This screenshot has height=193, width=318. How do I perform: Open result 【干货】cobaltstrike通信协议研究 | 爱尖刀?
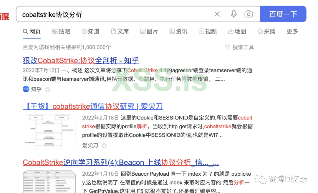(x=93, y=106)
